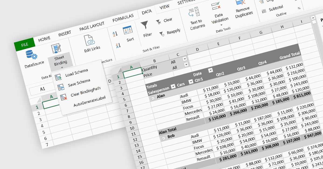Click the $ 374,000 cell
Screen dimensions: 323x169
tap(315, 146)
